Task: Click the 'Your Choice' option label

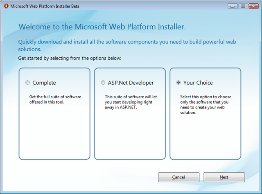Action: click(198, 83)
